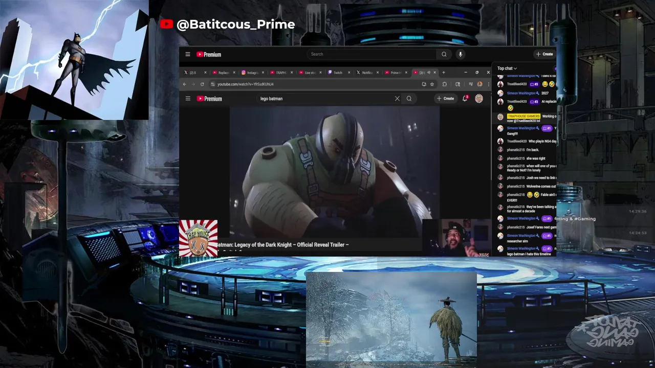655x368 pixels.
Task: Close the Twitch tab
Action: point(348,73)
